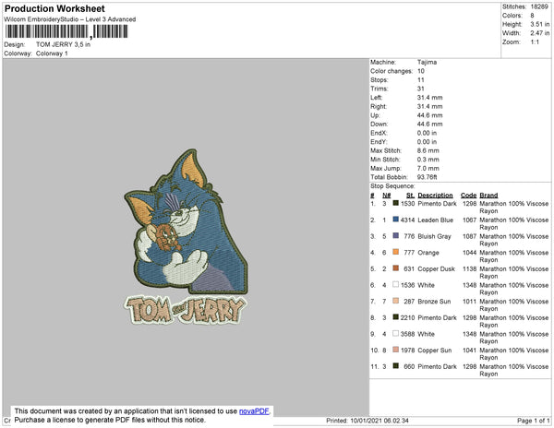Select the Copper Dusk swatch in stop 5
Screen dimensions: 554x428
(x=396, y=268)
